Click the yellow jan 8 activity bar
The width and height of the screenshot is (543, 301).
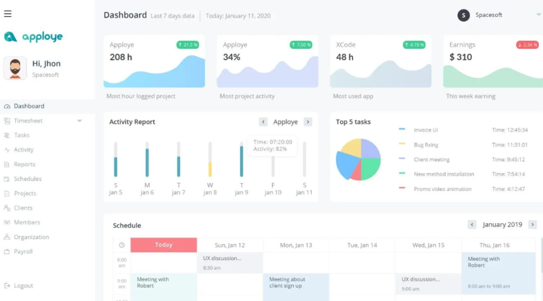coord(210,169)
